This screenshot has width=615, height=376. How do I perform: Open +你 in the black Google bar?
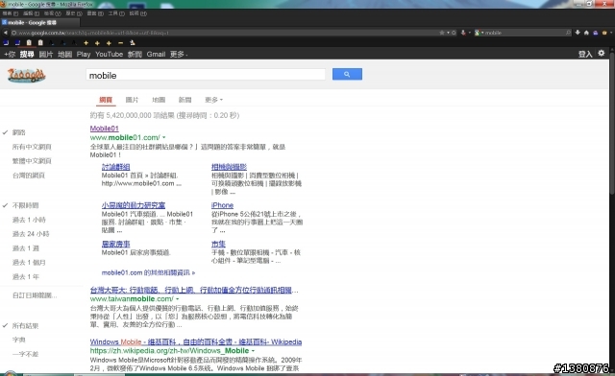10,54
